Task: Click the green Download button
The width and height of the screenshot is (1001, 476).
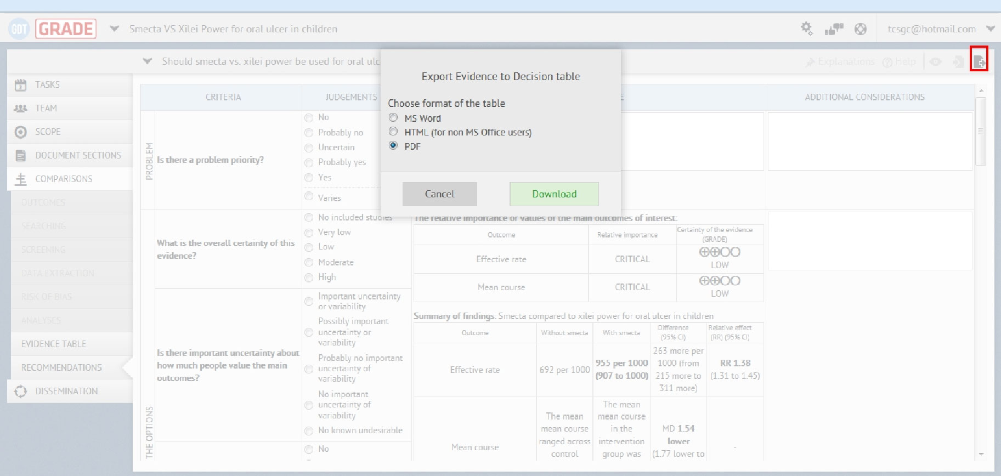Action: [554, 194]
